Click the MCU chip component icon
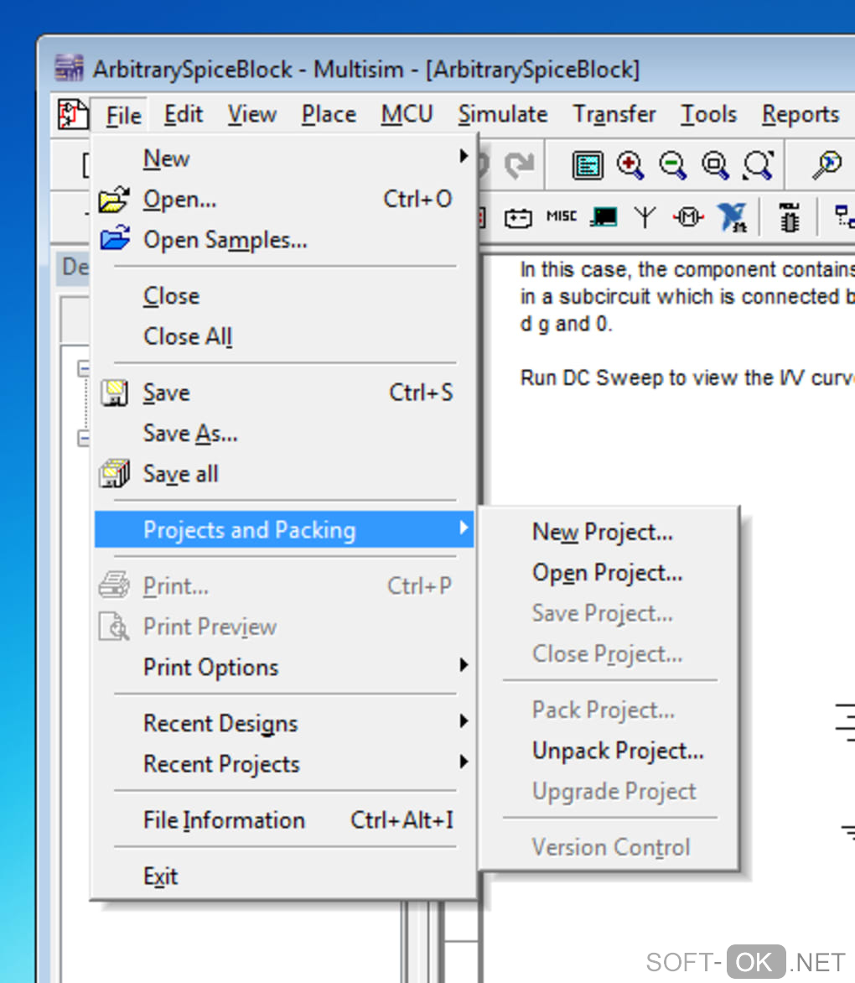This screenshot has width=855, height=983. [790, 217]
